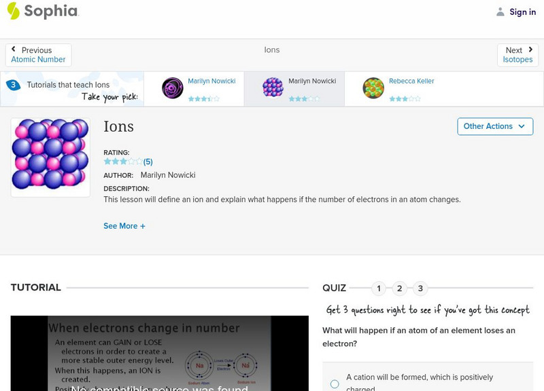Go to quiz question 1
Viewport: 544px width, 391px height.
pyautogui.click(x=379, y=288)
